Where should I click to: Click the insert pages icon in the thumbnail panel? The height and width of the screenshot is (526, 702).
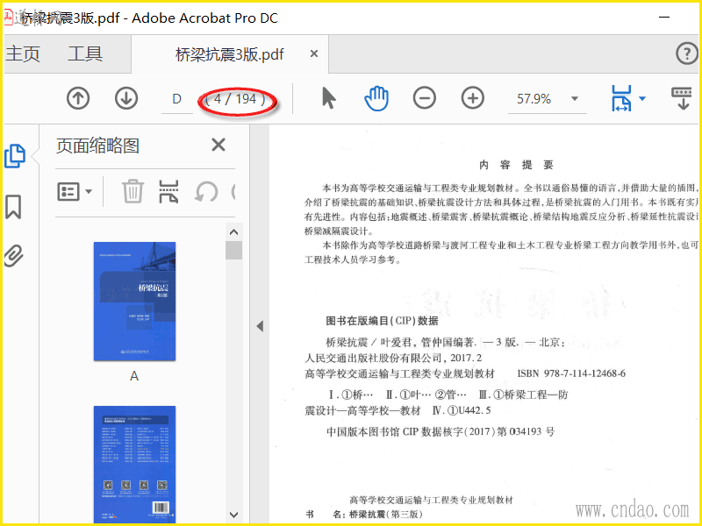coord(168,191)
